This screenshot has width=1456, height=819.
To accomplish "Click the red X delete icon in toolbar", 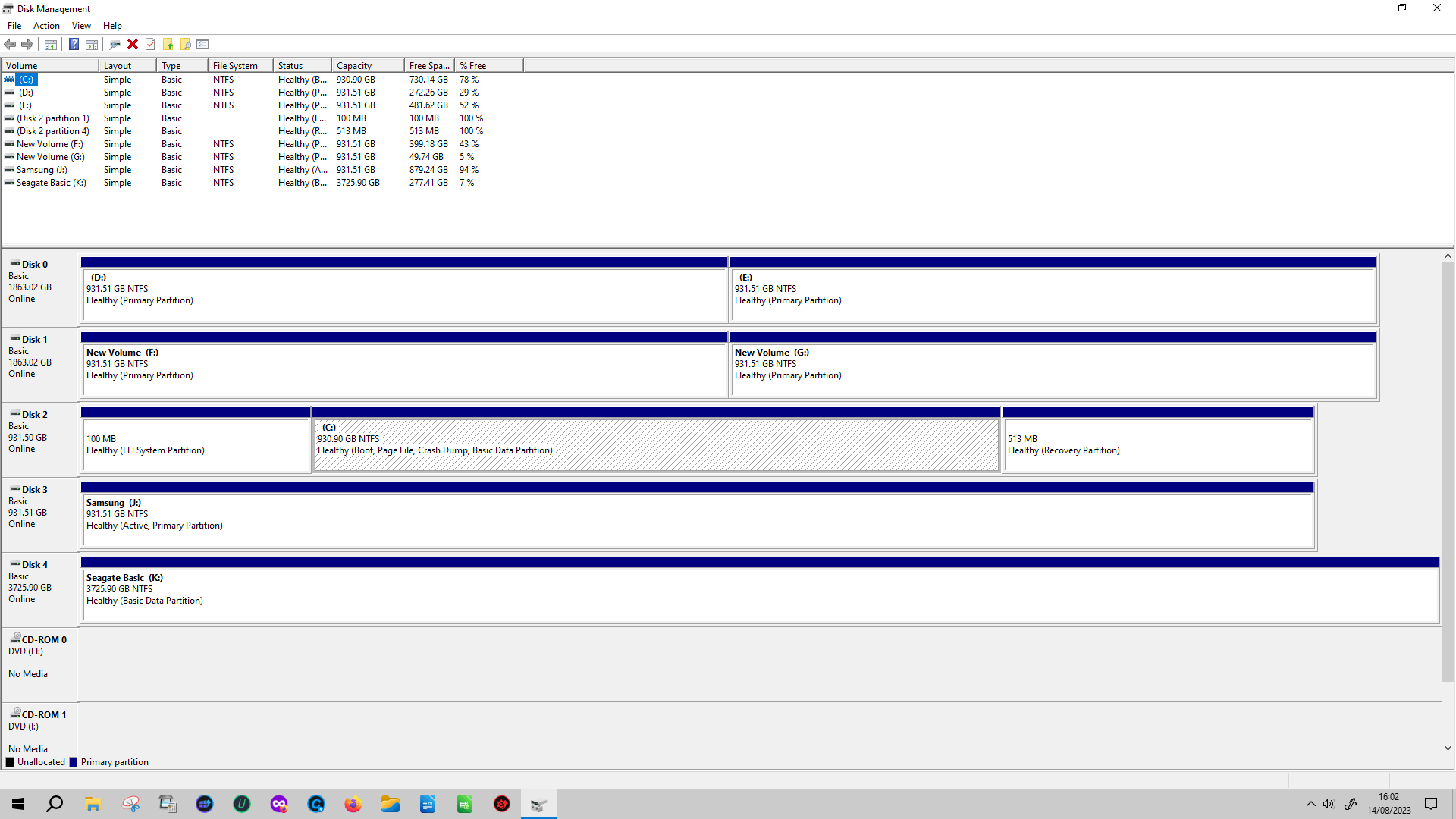I will click(133, 44).
